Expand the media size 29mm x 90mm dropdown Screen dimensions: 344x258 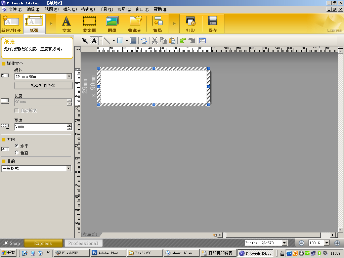pyautogui.click(x=69, y=77)
